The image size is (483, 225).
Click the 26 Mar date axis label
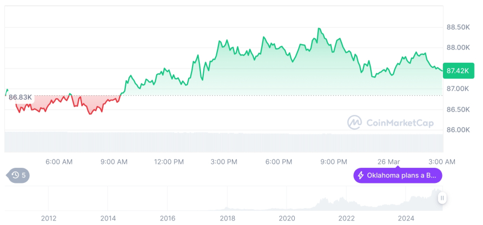pos(389,162)
